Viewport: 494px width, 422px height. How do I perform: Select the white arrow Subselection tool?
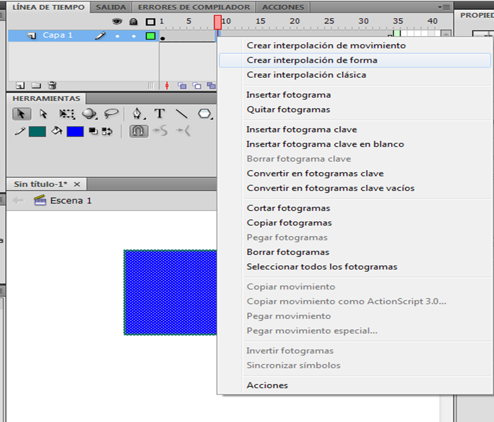coord(44,114)
